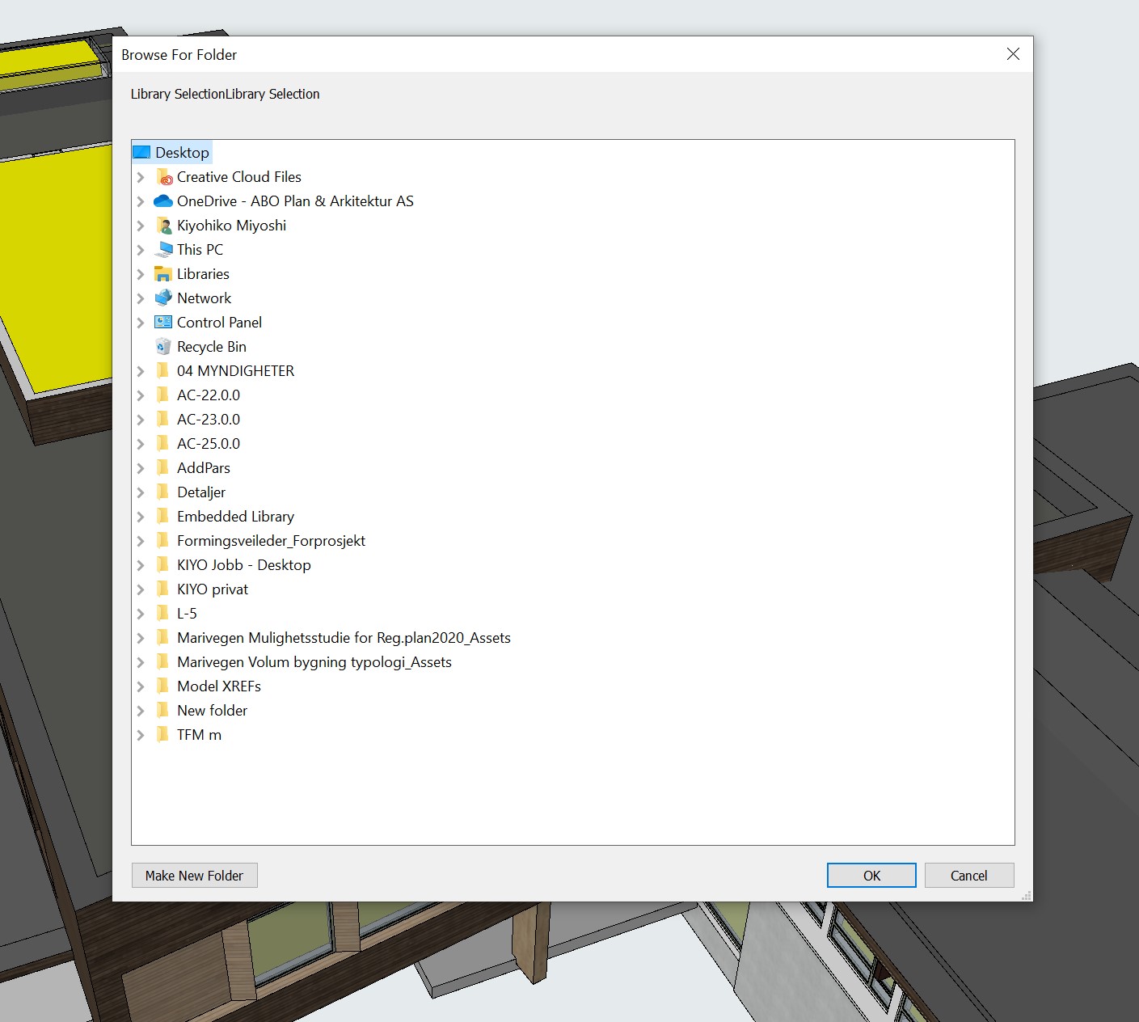Cancel the Browse For Folder dialog
This screenshot has height=1022, width=1139.
(968, 876)
